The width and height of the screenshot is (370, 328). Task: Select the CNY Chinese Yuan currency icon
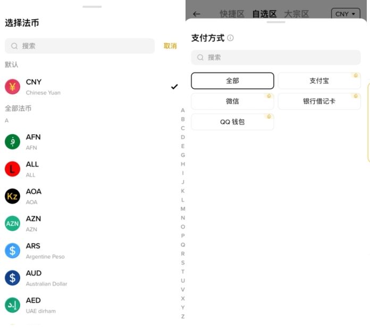[x=13, y=87]
